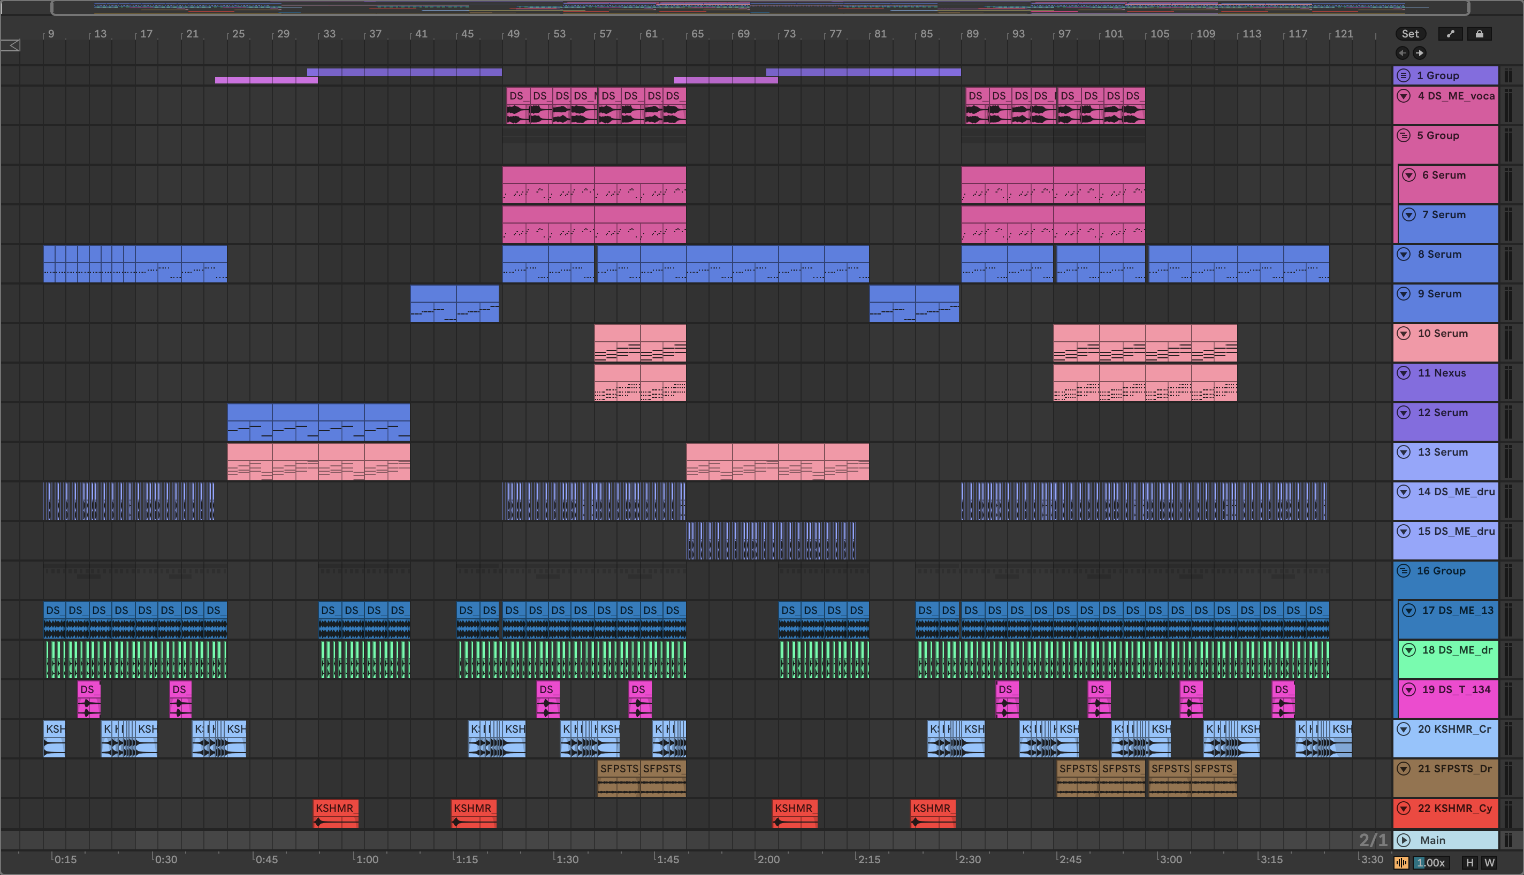Click the W optimize width button
Image resolution: width=1524 pixels, height=875 pixels.
pos(1489,862)
